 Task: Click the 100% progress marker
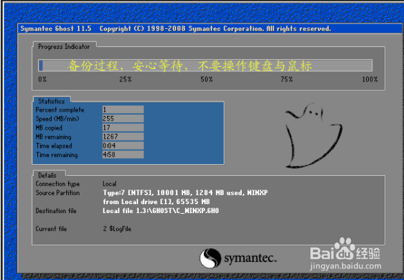click(369, 79)
